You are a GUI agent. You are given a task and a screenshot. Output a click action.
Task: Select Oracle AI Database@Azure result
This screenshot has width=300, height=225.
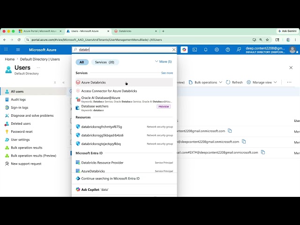(124, 99)
